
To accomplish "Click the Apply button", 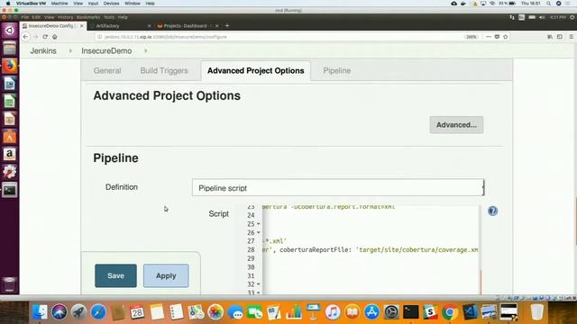I will [166, 275].
